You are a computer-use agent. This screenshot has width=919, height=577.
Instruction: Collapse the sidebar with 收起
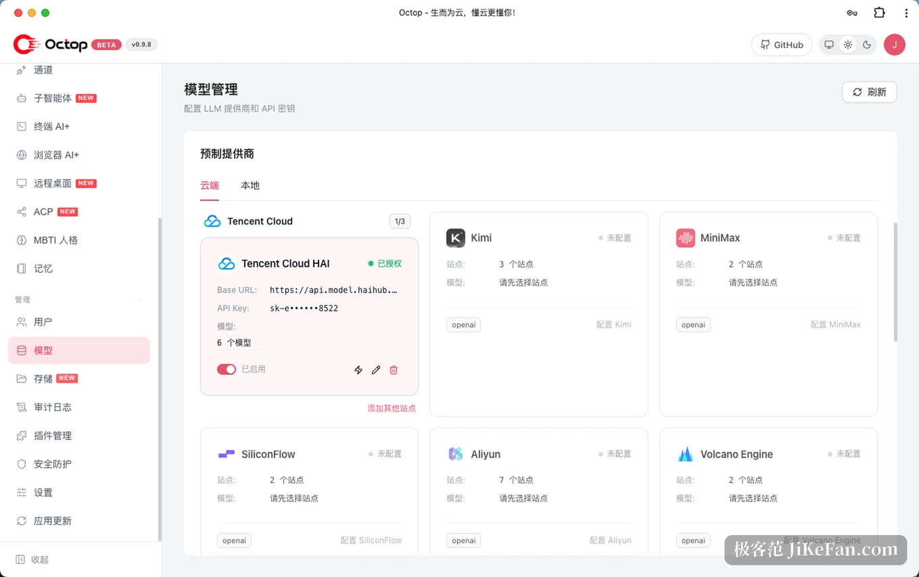pos(32,559)
